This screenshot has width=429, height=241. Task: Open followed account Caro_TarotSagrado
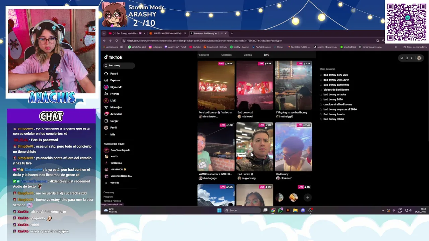coord(118,150)
